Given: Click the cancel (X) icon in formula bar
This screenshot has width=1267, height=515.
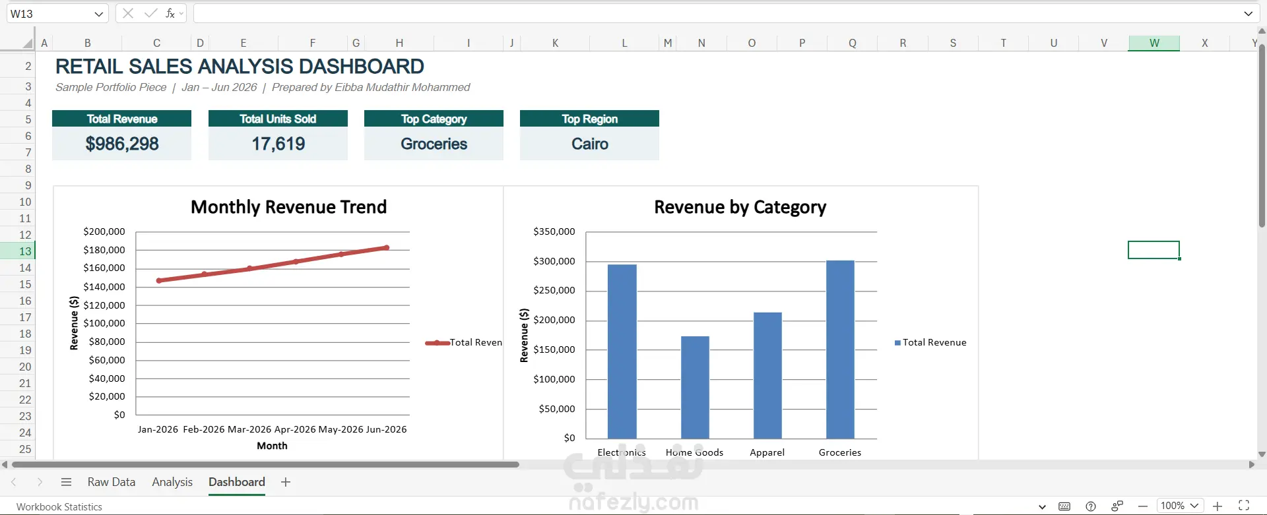Looking at the screenshot, I should (128, 13).
